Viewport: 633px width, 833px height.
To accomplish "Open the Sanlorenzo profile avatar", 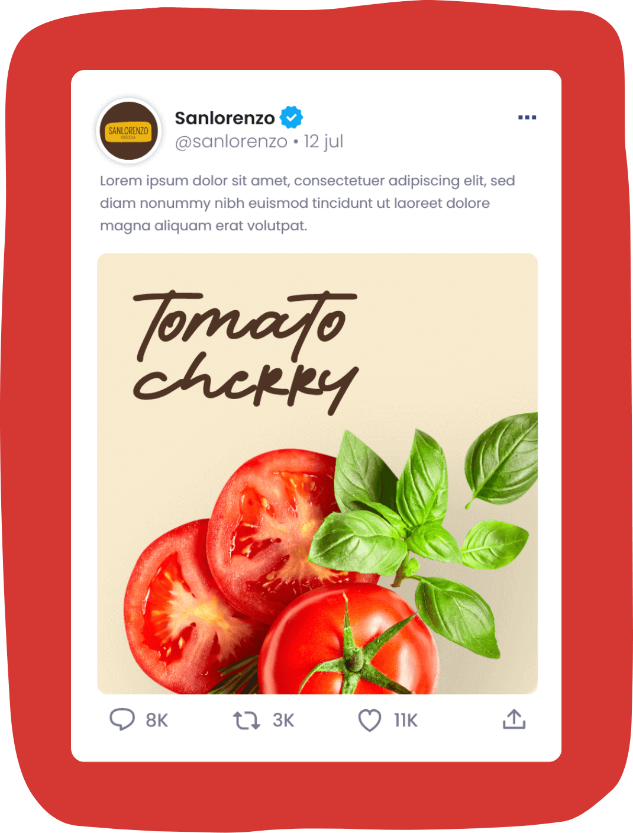I will tap(128, 131).
